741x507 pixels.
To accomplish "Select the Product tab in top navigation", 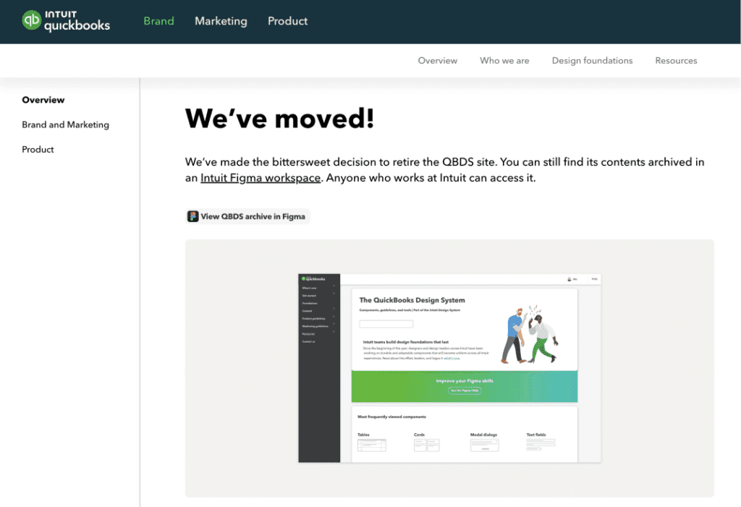I will (287, 21).
